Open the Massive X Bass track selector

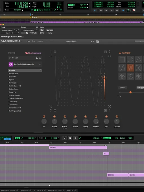(x=8, y=30)
